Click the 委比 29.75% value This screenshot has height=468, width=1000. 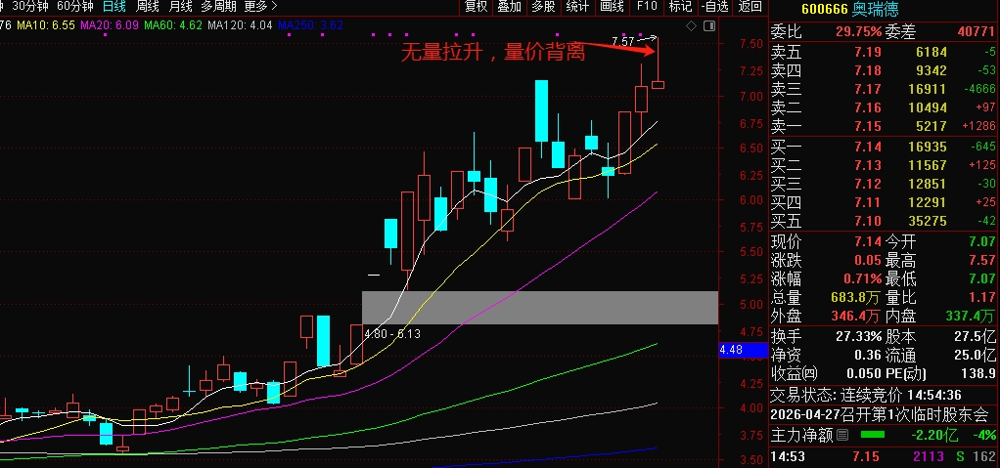point(858,32)
